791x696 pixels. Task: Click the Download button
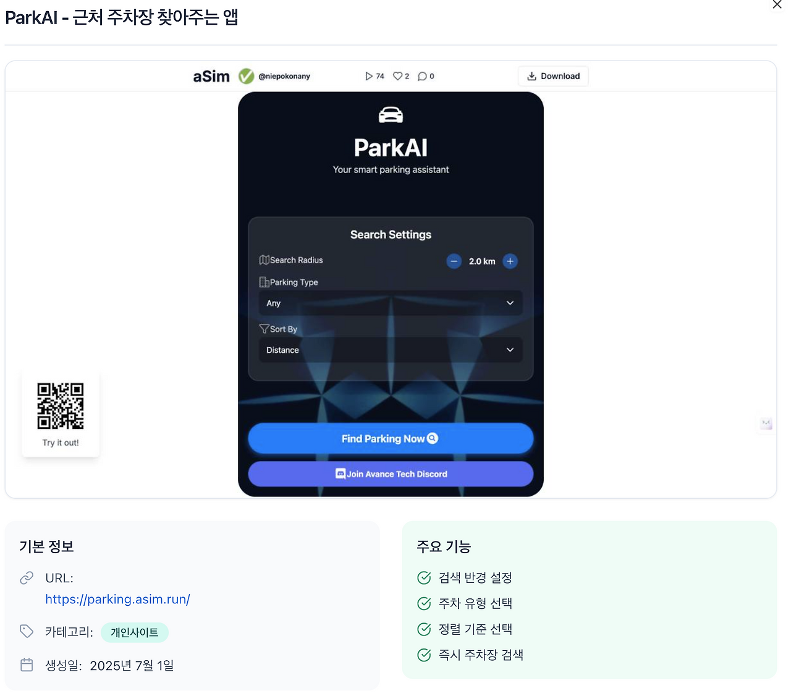pos(553,76)
